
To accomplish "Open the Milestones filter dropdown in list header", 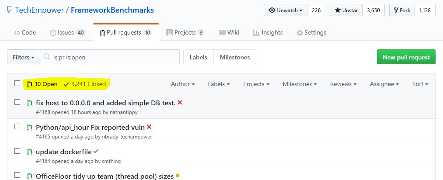I will point(300,84).
